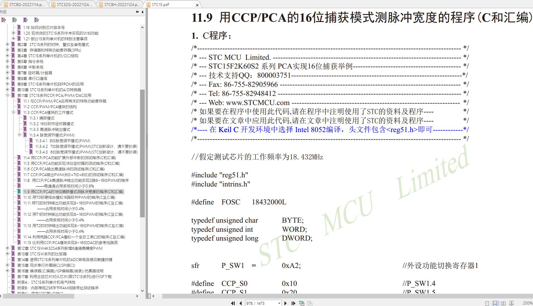Select bookmark 11.10 用T0软硬结合模拟16路软件PWM
The height and width of the screenshot is (306, 533).
pyautogui.click(x=69, y=198)
